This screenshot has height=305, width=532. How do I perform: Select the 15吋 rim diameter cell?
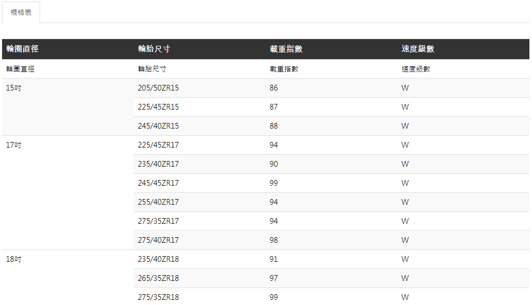tap(14, 88)
